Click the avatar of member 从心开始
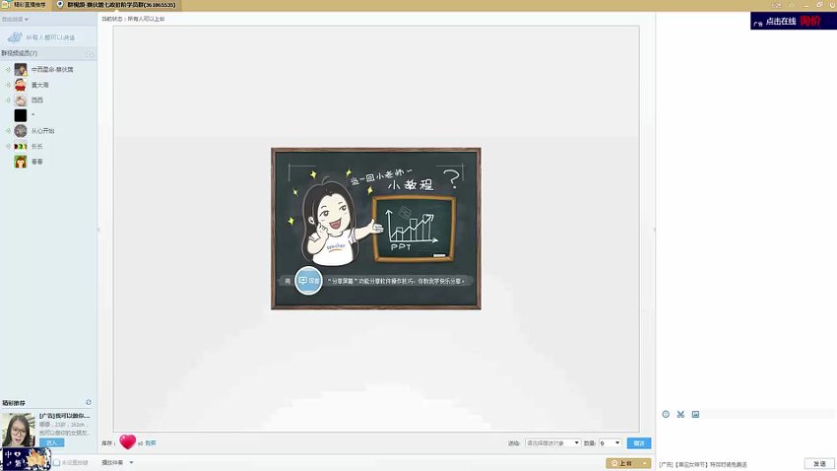Viewport: 837px width, 471px height. (x=21, y=131)
